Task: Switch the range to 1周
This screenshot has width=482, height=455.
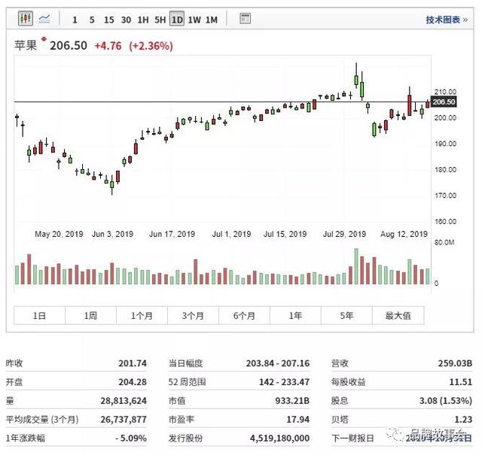Action: click(90, 315)
